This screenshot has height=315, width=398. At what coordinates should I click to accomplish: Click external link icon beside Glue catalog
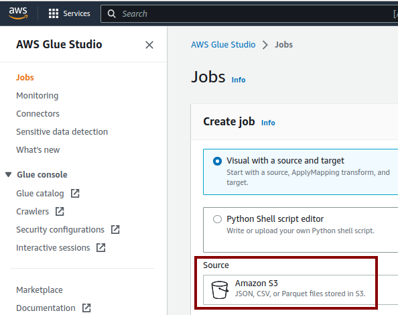pyautogui.click(x=75, y=194)
